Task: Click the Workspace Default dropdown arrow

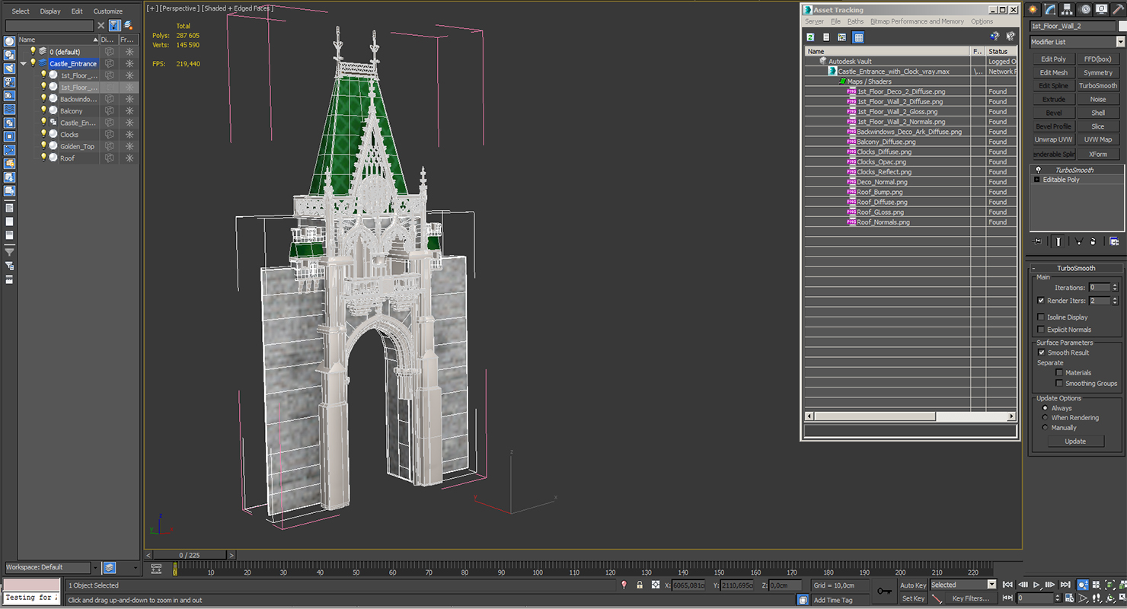Action: click(95, 567)
